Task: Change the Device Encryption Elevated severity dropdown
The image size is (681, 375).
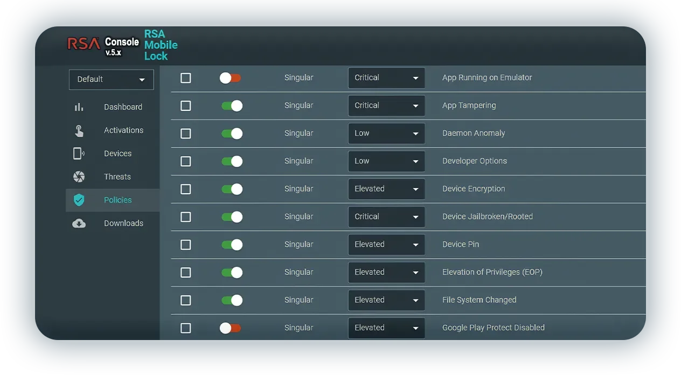Action: coord(386,189)
